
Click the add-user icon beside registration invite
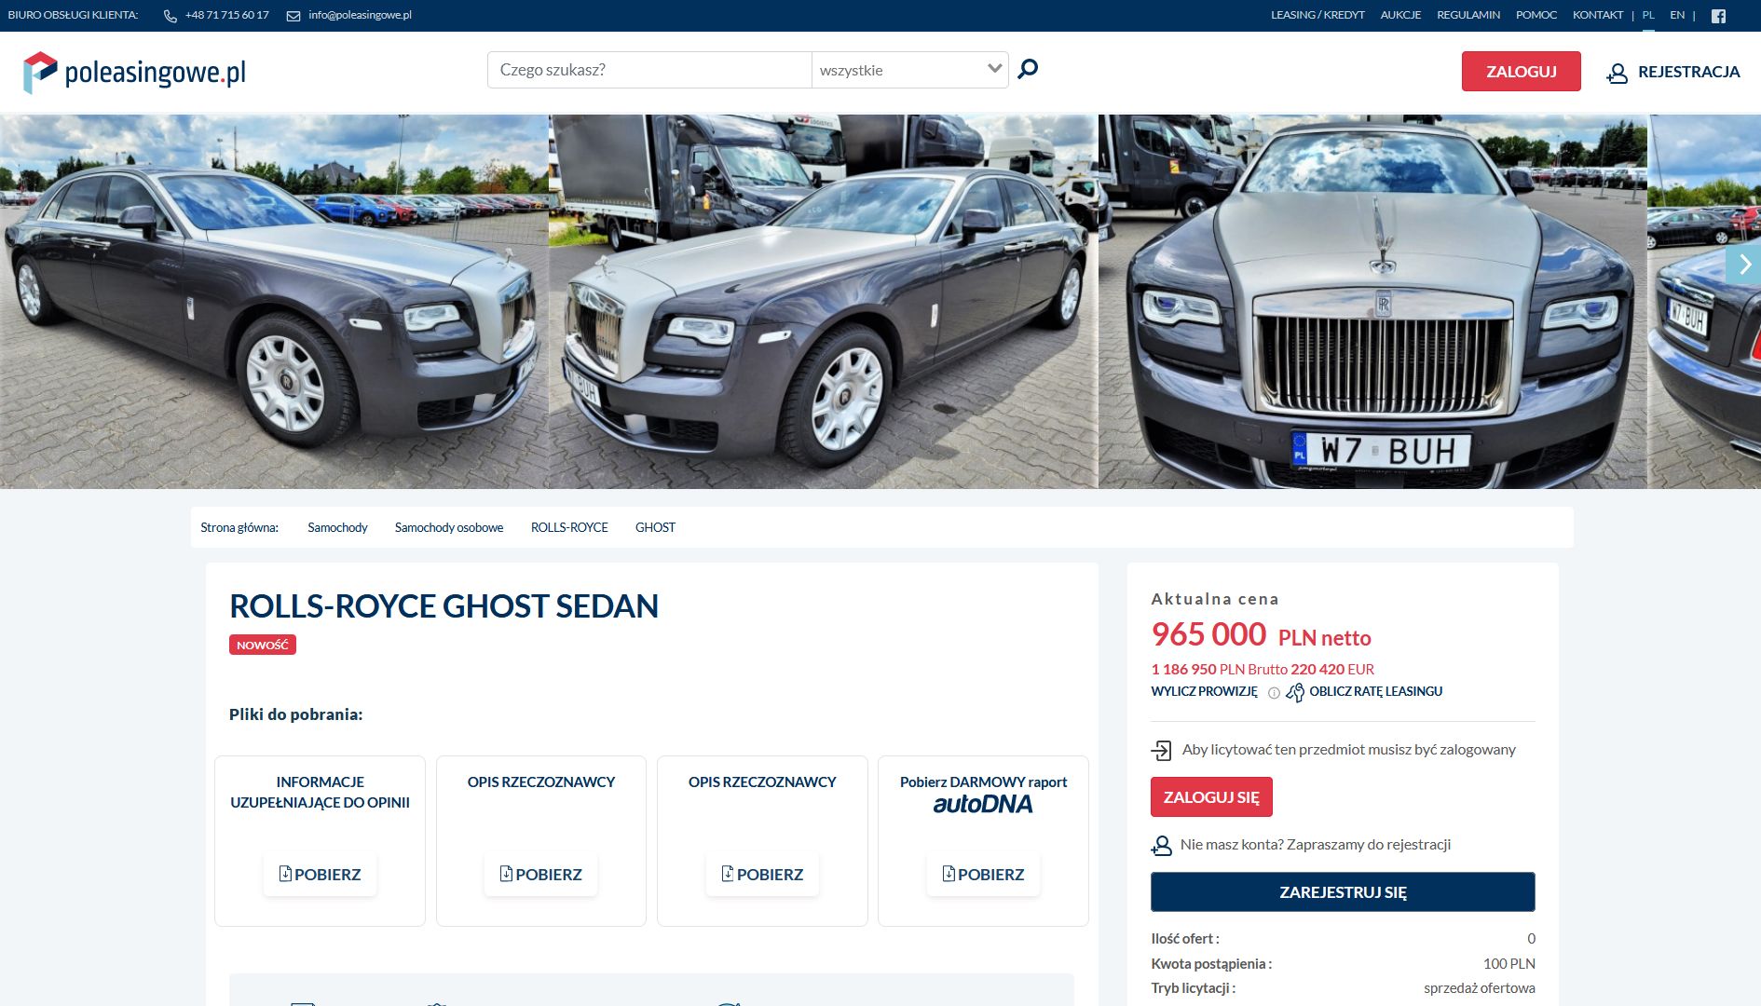coord(1161,846)
